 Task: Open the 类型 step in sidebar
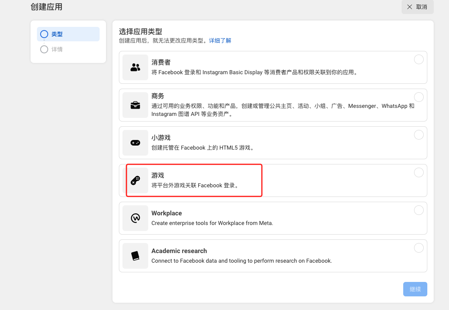tap(68, 34)
